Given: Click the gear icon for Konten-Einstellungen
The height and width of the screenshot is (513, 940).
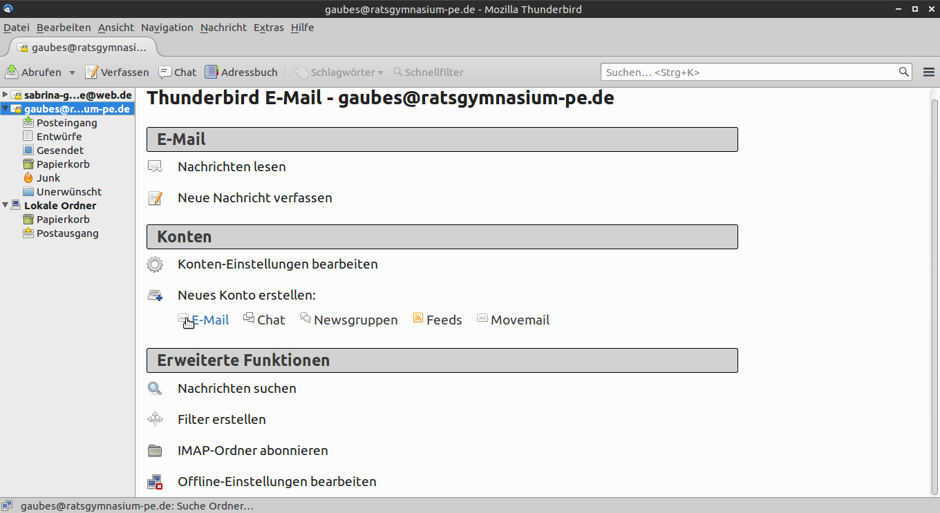Looking at the screenshot, I should click(155, 264).
